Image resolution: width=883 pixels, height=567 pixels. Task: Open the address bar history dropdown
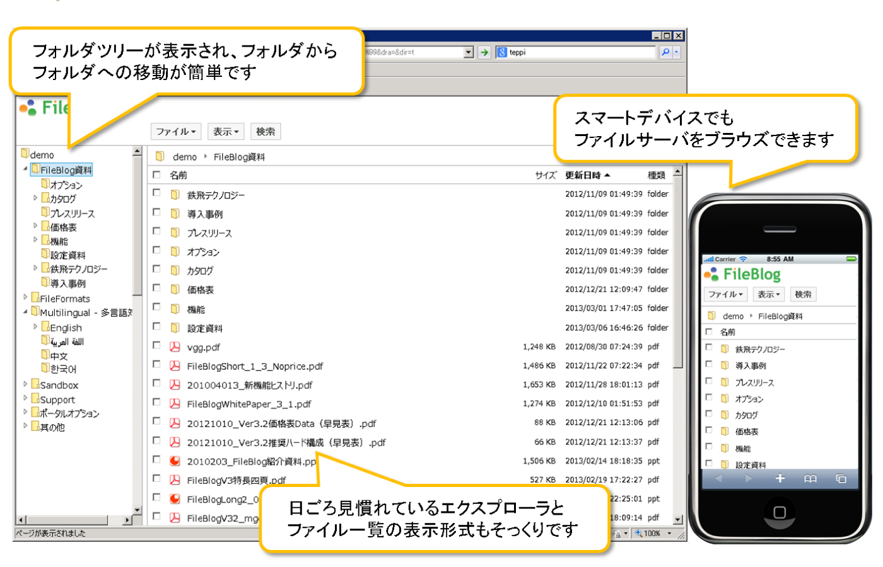tap(469, 52)
